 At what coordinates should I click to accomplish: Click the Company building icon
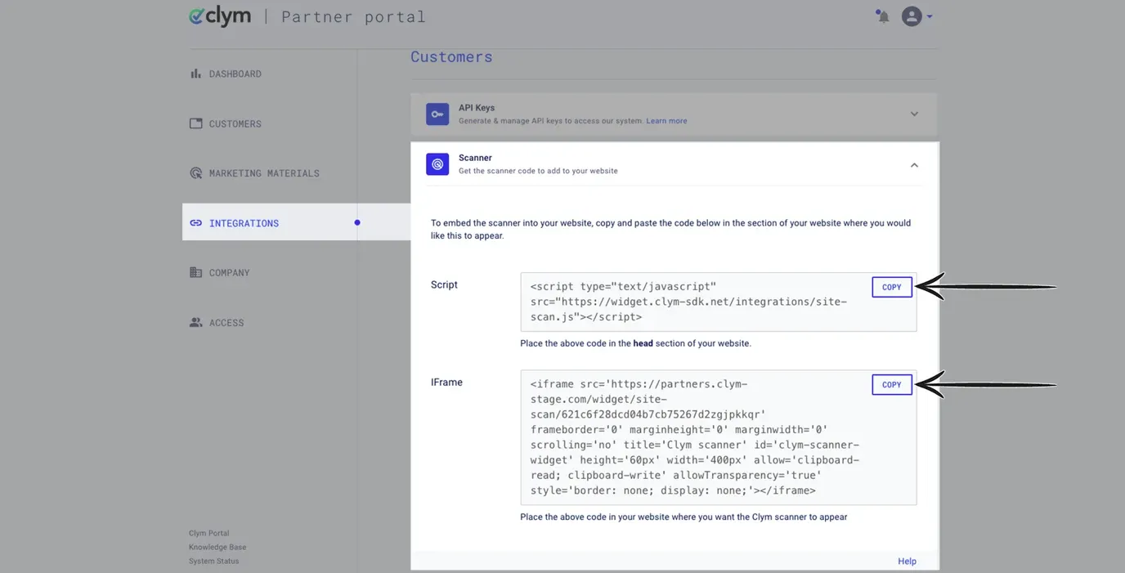point(196,272)
